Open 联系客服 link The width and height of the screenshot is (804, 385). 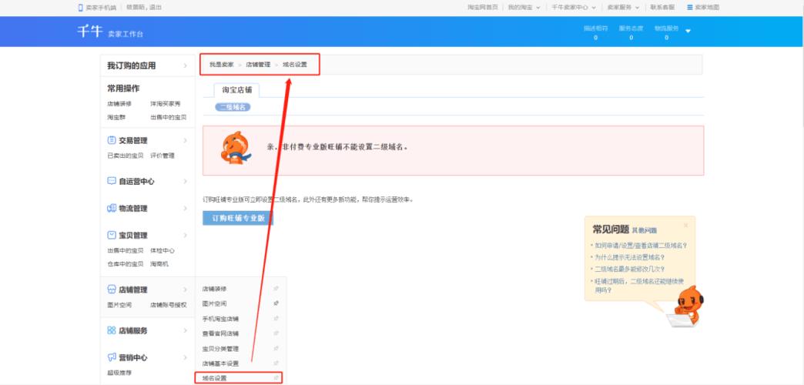(x=662, y=8)
